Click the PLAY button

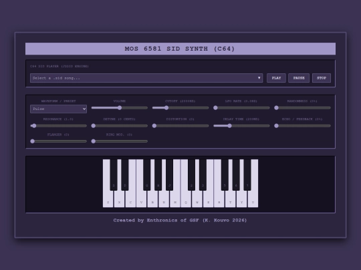(x=276, y=78)
